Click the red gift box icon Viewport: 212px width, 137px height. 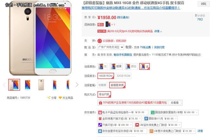pos(100,103)
